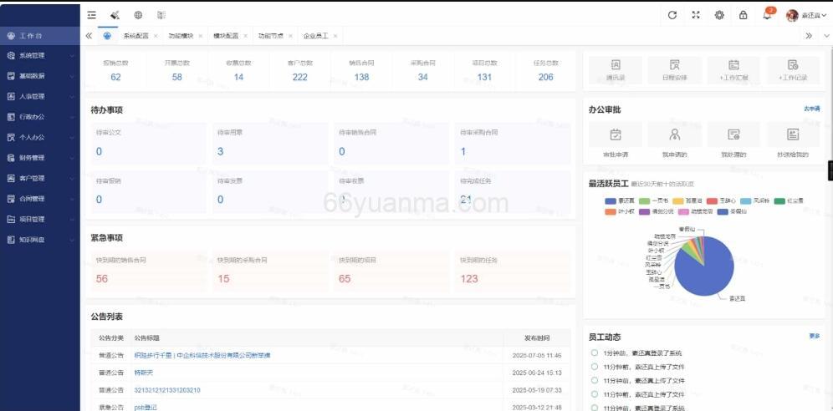This screenshot has height=411, width=833.
Task: Click the 更多 link in 员工动态
Action: [815, 336]
